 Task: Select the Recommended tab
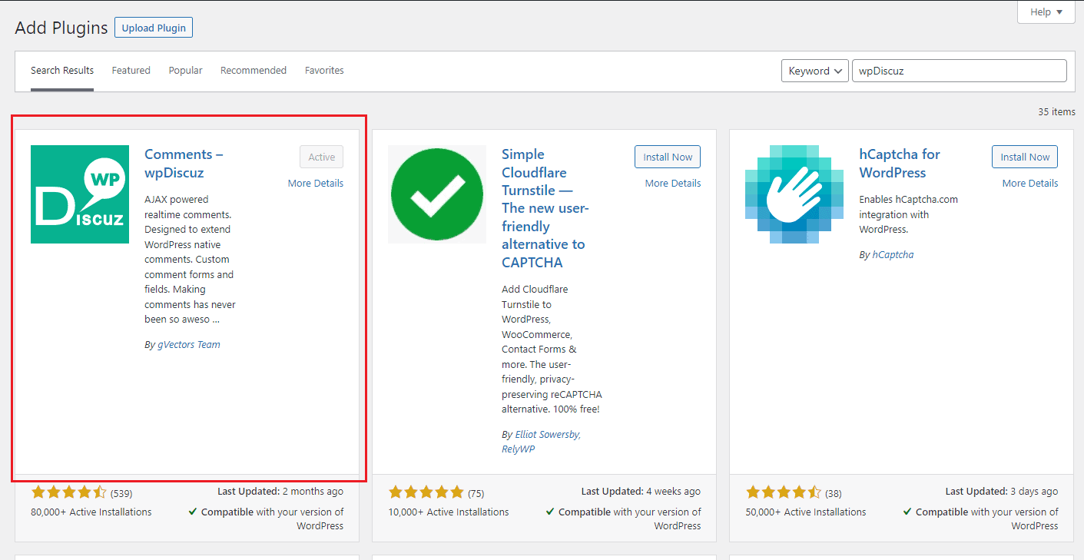click(254, 71)
